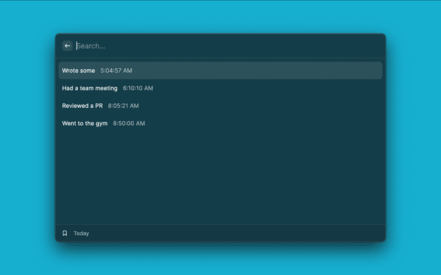Select the "Wrote some" entry title
The width and height of the screenshot is (441, 275).
[x=79, y=70]
